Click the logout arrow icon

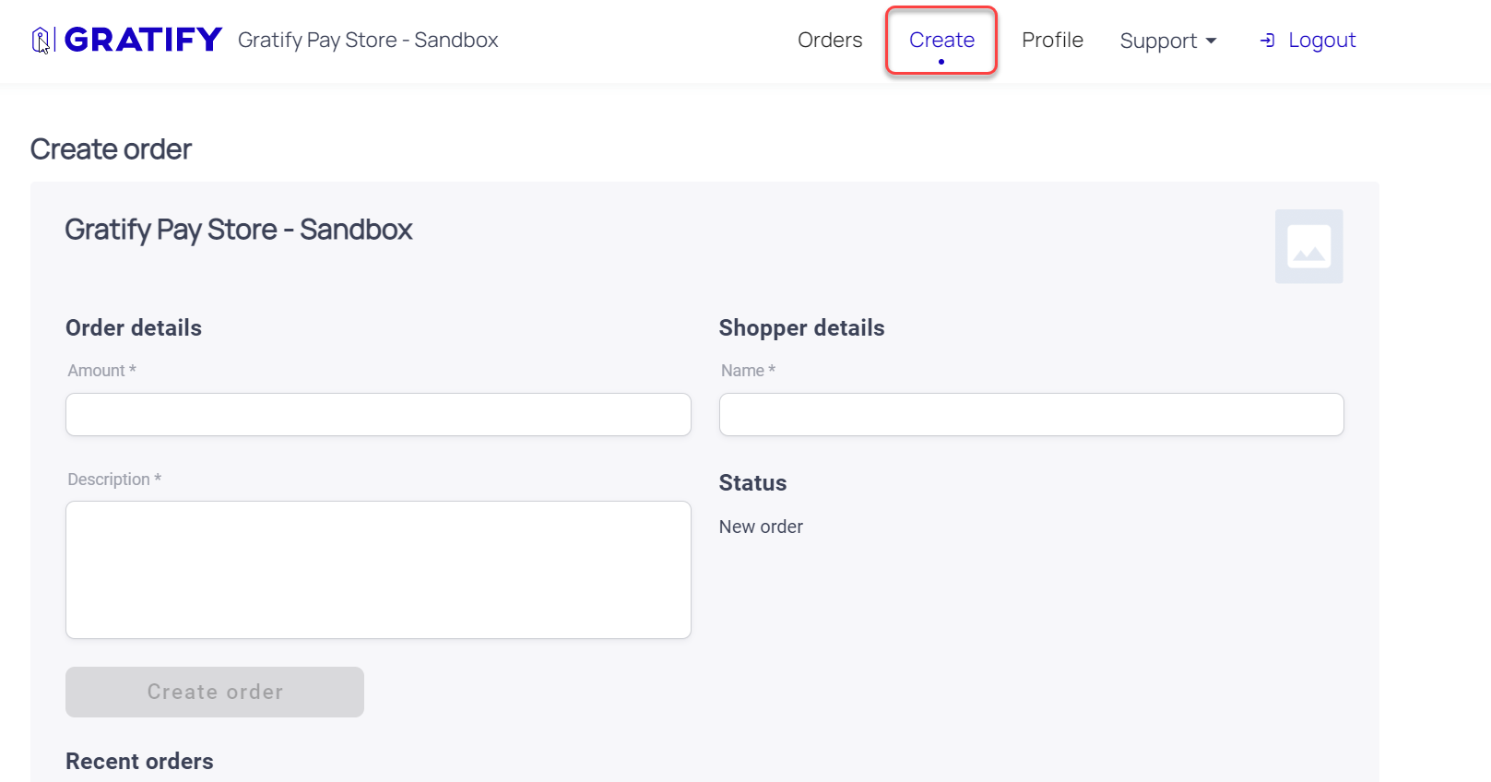coord(1268,40)
